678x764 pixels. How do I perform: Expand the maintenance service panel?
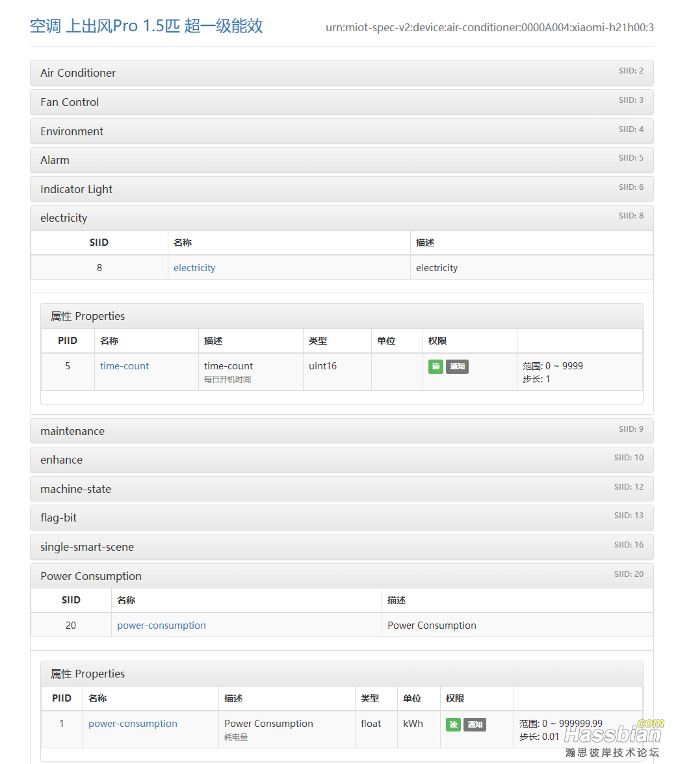(x=341, y=431)
